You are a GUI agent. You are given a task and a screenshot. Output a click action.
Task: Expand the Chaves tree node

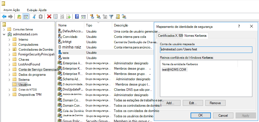[9, 60]
